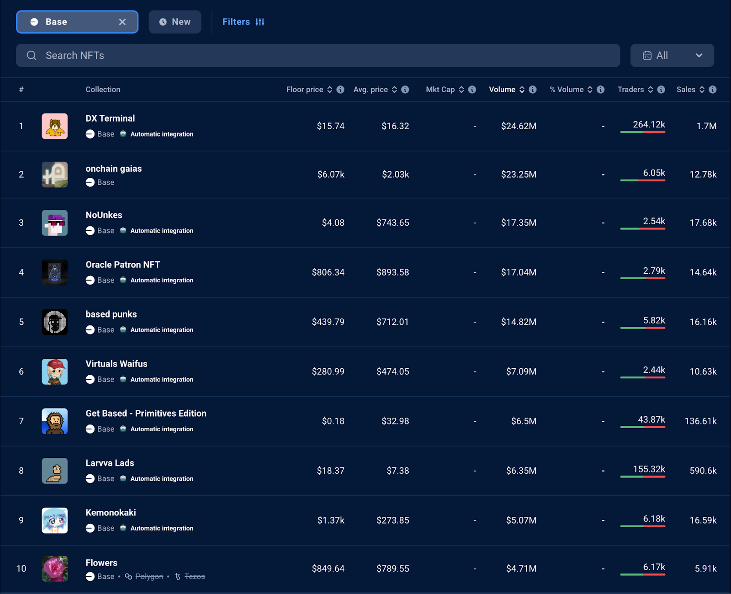Click the info icon beside Floor price
The image size is (731, 594).
pyautogui.click(x=340, y=90)
